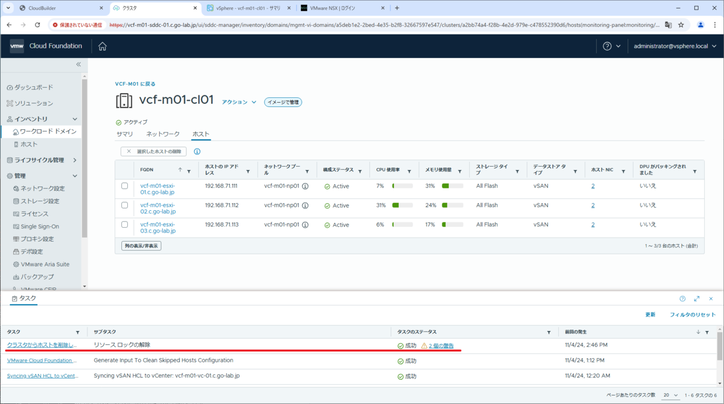Click 更新 in tasks panel

coord(650,315)
